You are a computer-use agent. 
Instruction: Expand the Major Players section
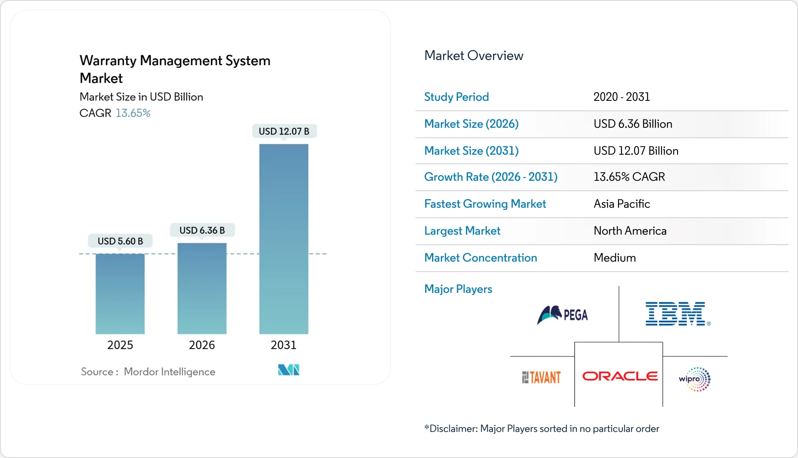tap(458, 289)
